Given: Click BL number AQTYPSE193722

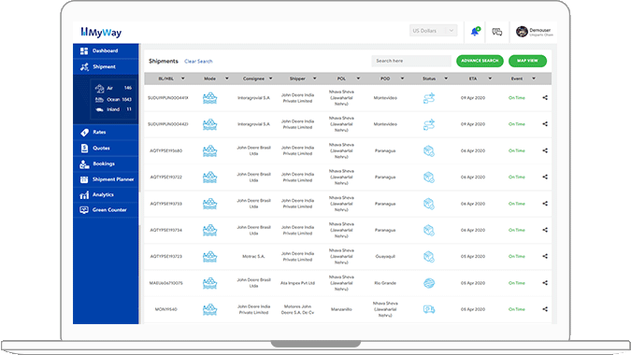Looking at the screenshot, I should click(165, 177).
